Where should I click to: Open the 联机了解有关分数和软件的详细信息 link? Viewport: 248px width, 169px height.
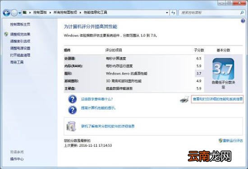tap(108, 127)
